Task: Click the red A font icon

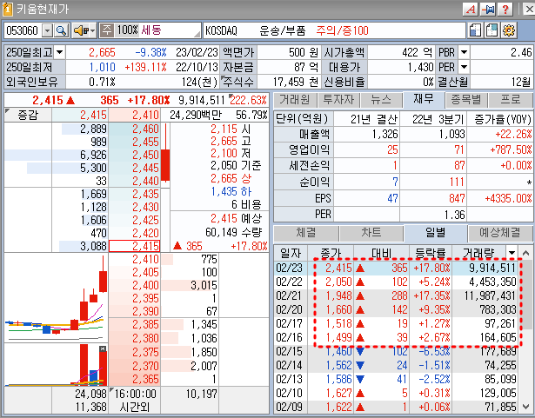Action: [471, 9]
